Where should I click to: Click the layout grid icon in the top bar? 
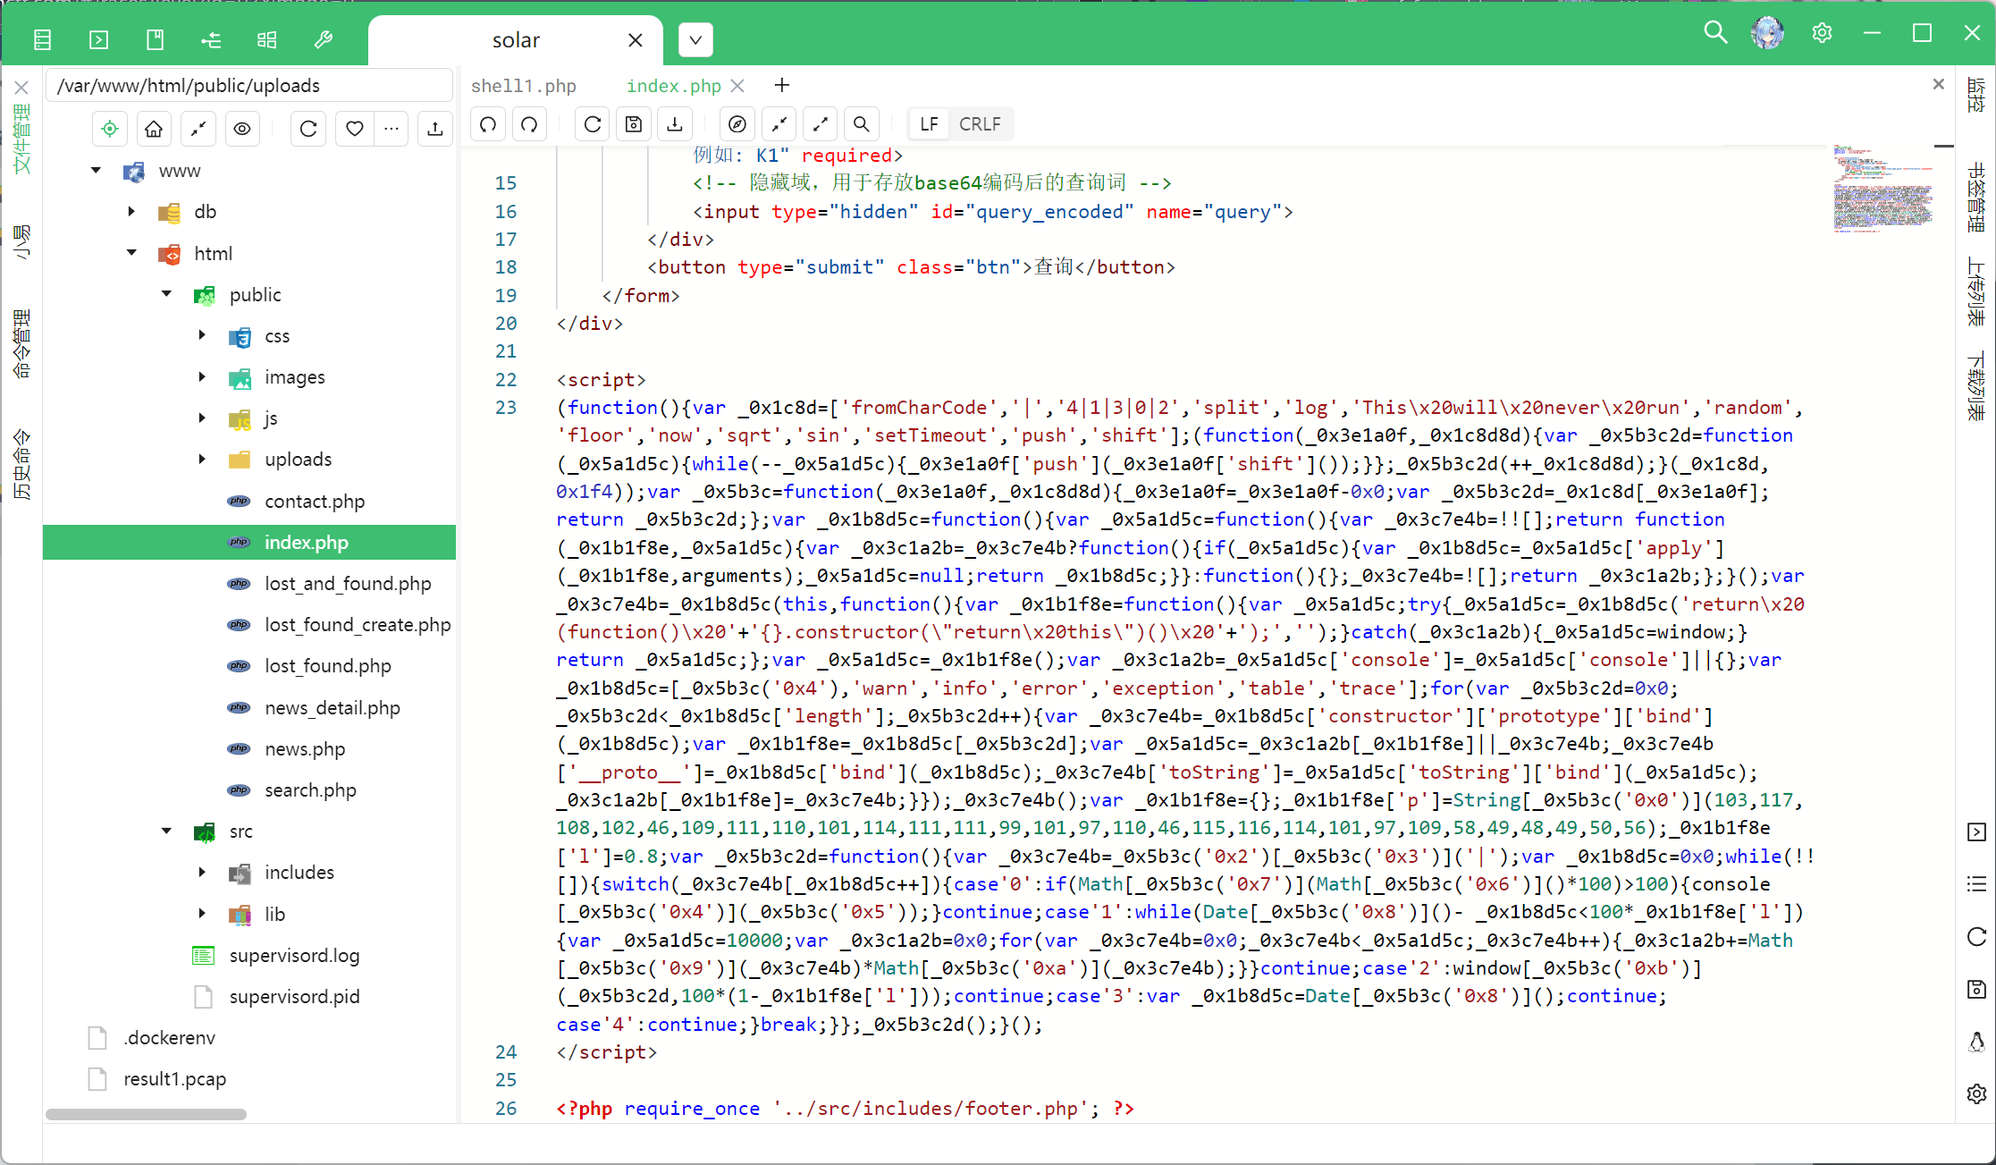tap(267, 40)
